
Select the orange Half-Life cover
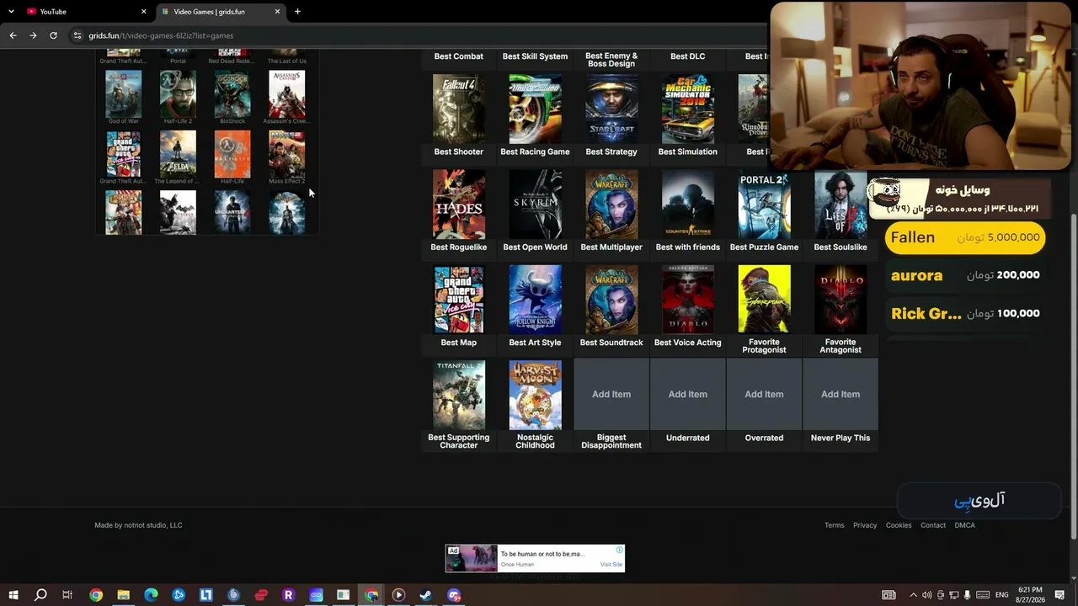coord(232,153)
